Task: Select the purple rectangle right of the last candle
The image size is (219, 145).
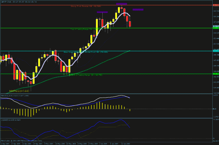Action: click(138, 9)
